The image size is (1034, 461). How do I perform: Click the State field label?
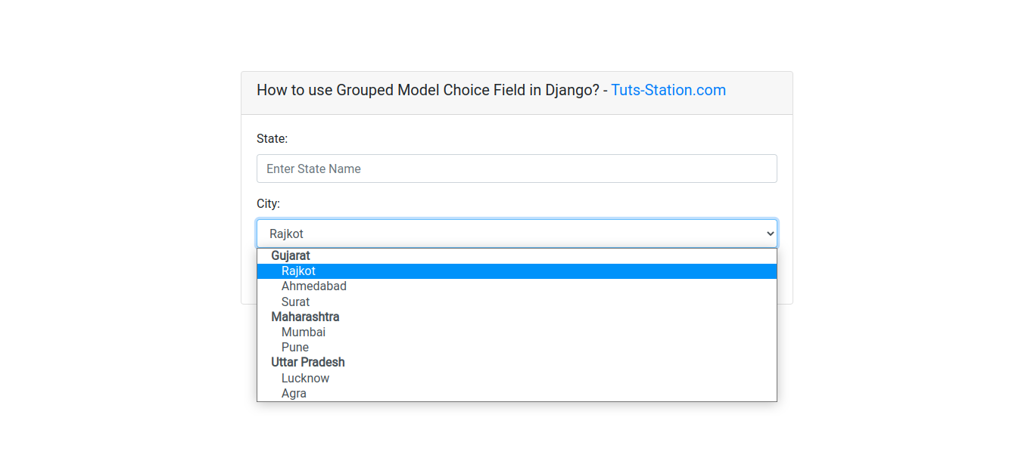[270, 138]
